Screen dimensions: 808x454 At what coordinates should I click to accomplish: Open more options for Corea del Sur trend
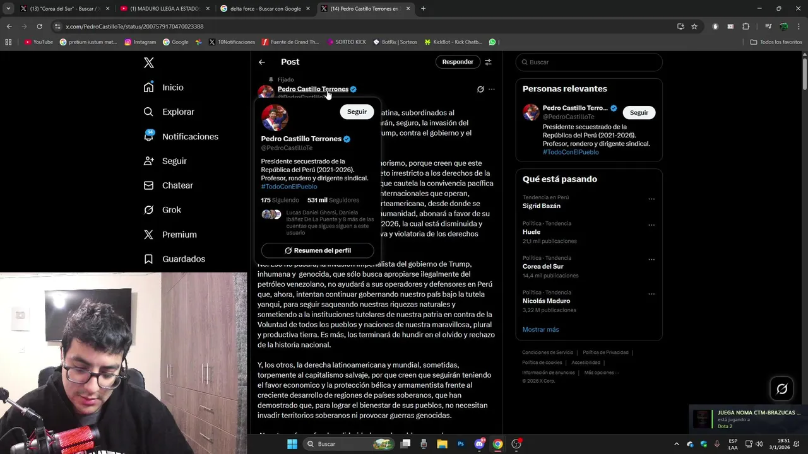(651, 259)
